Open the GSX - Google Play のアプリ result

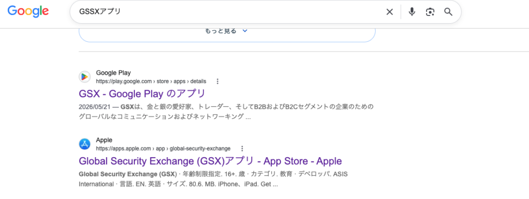(x=142, y=93)
